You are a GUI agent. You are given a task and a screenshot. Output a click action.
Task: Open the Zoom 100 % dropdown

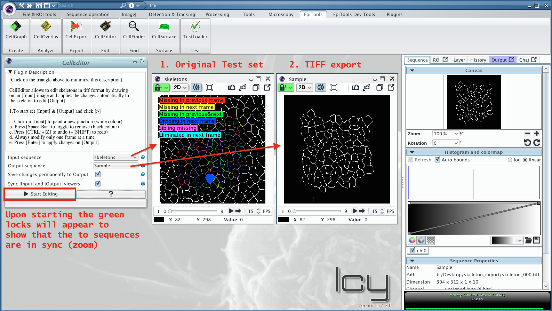click(x=446, y=134)
